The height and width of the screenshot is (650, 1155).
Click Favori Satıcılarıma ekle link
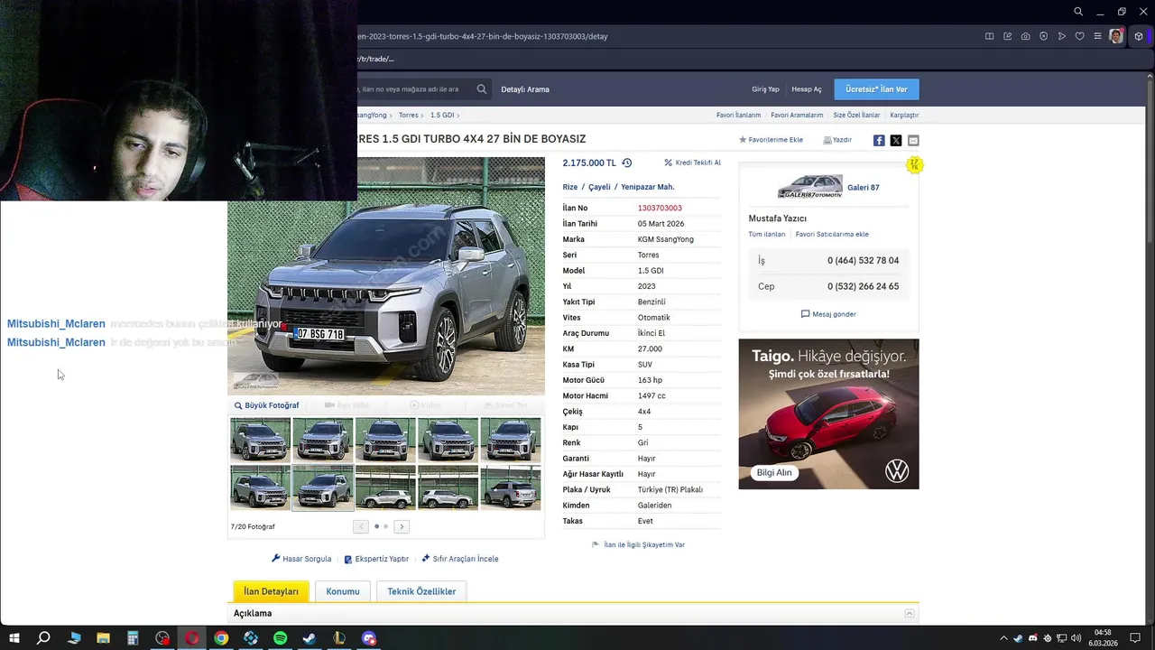(x=832, y=234)
